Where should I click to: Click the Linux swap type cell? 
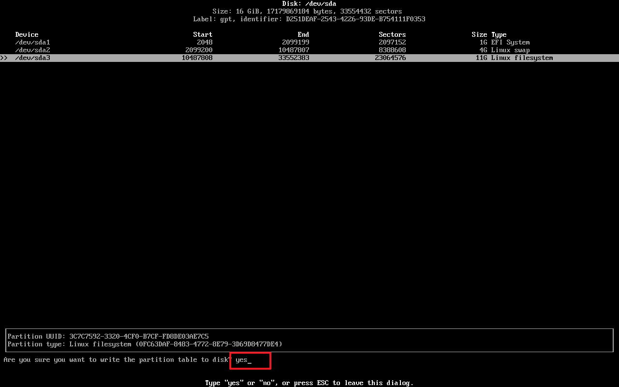510,50
